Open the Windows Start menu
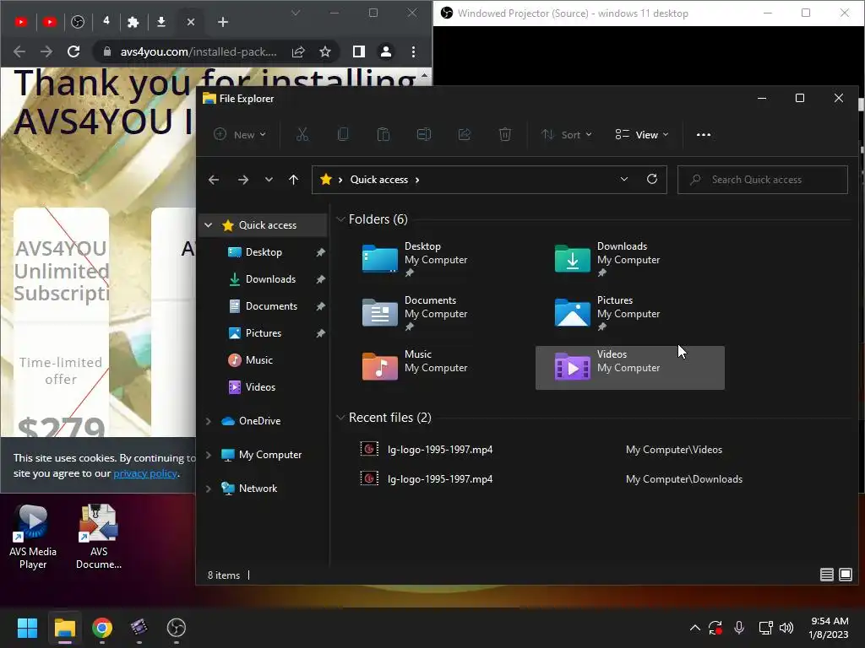The image size is (865, 648). tap(27, 628)
